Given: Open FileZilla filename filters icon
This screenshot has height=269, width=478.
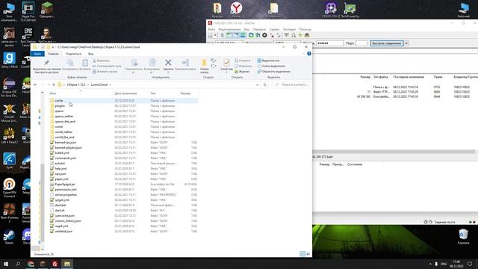Looking at the screenshot, I should (287, 35).
